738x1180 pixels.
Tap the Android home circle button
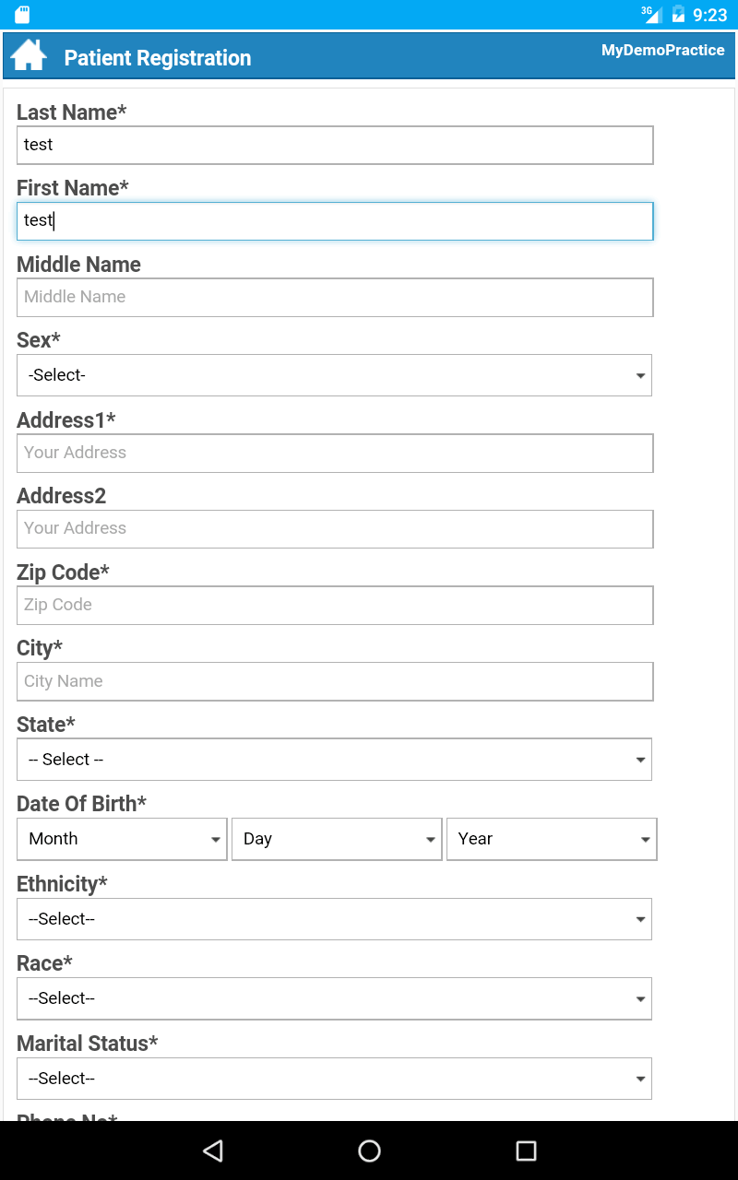pyautogui.click(x=369, y=1150)
